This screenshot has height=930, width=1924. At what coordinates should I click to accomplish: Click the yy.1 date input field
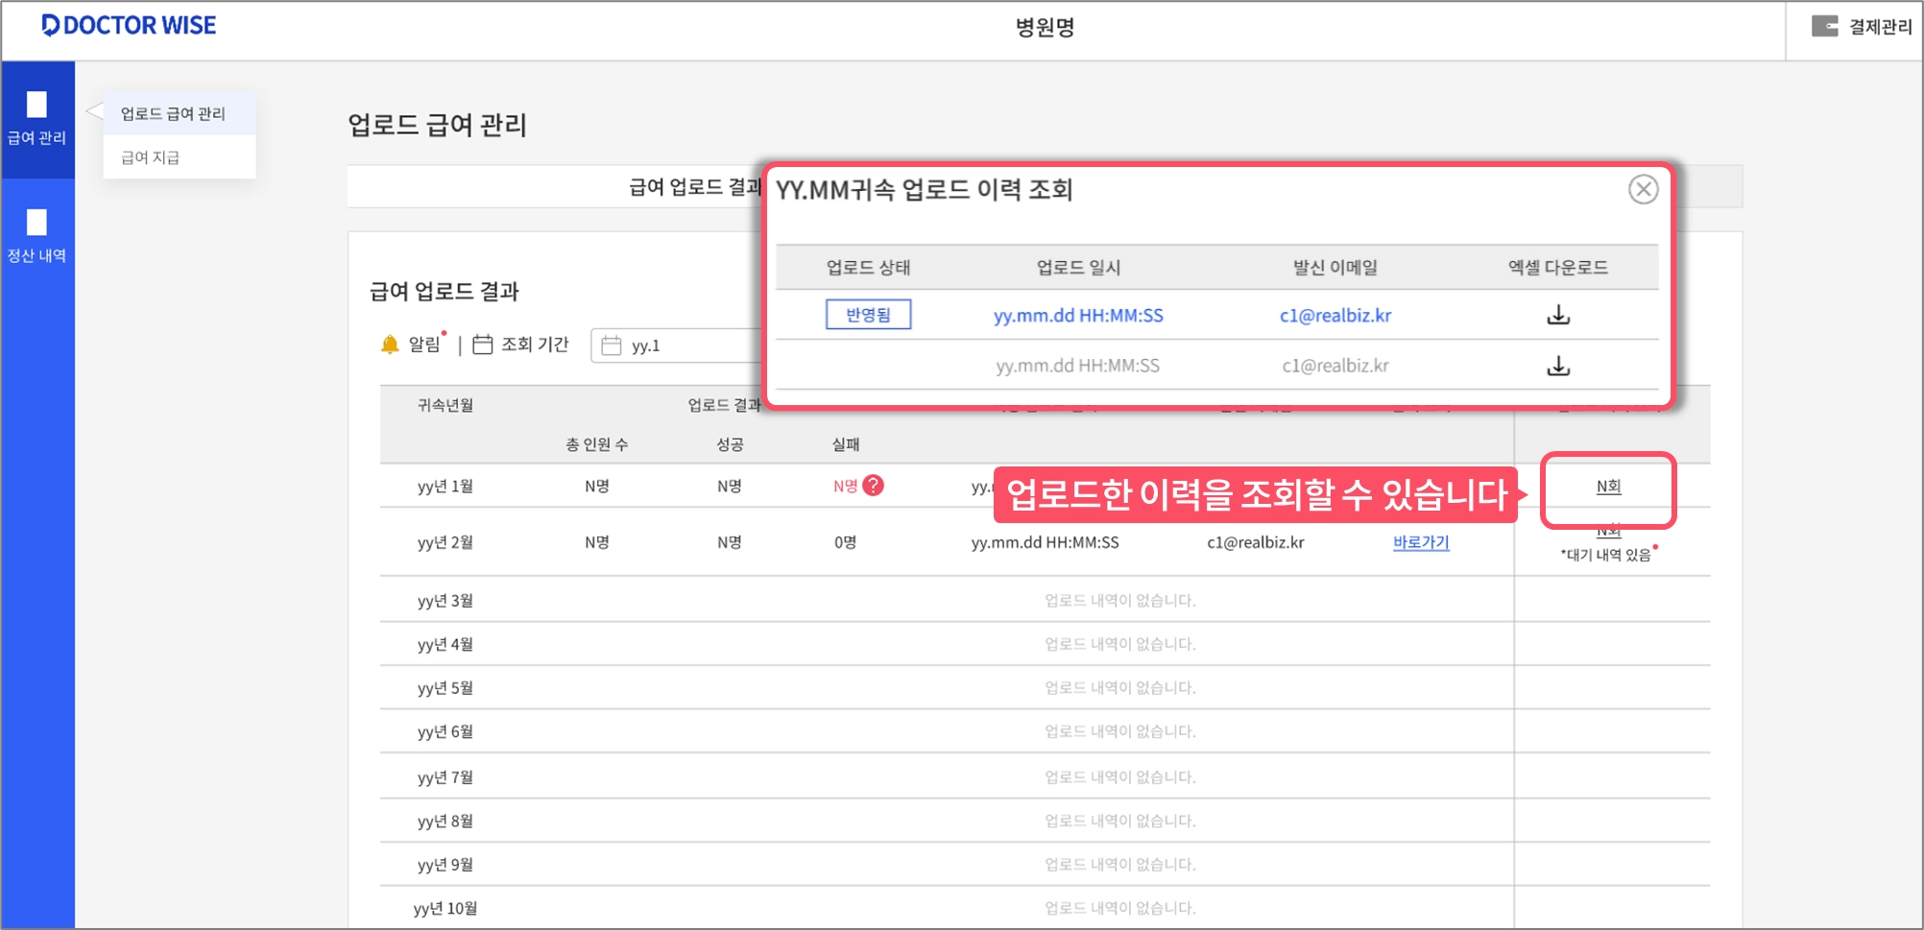pyautogui.click(x=677, y=346)
